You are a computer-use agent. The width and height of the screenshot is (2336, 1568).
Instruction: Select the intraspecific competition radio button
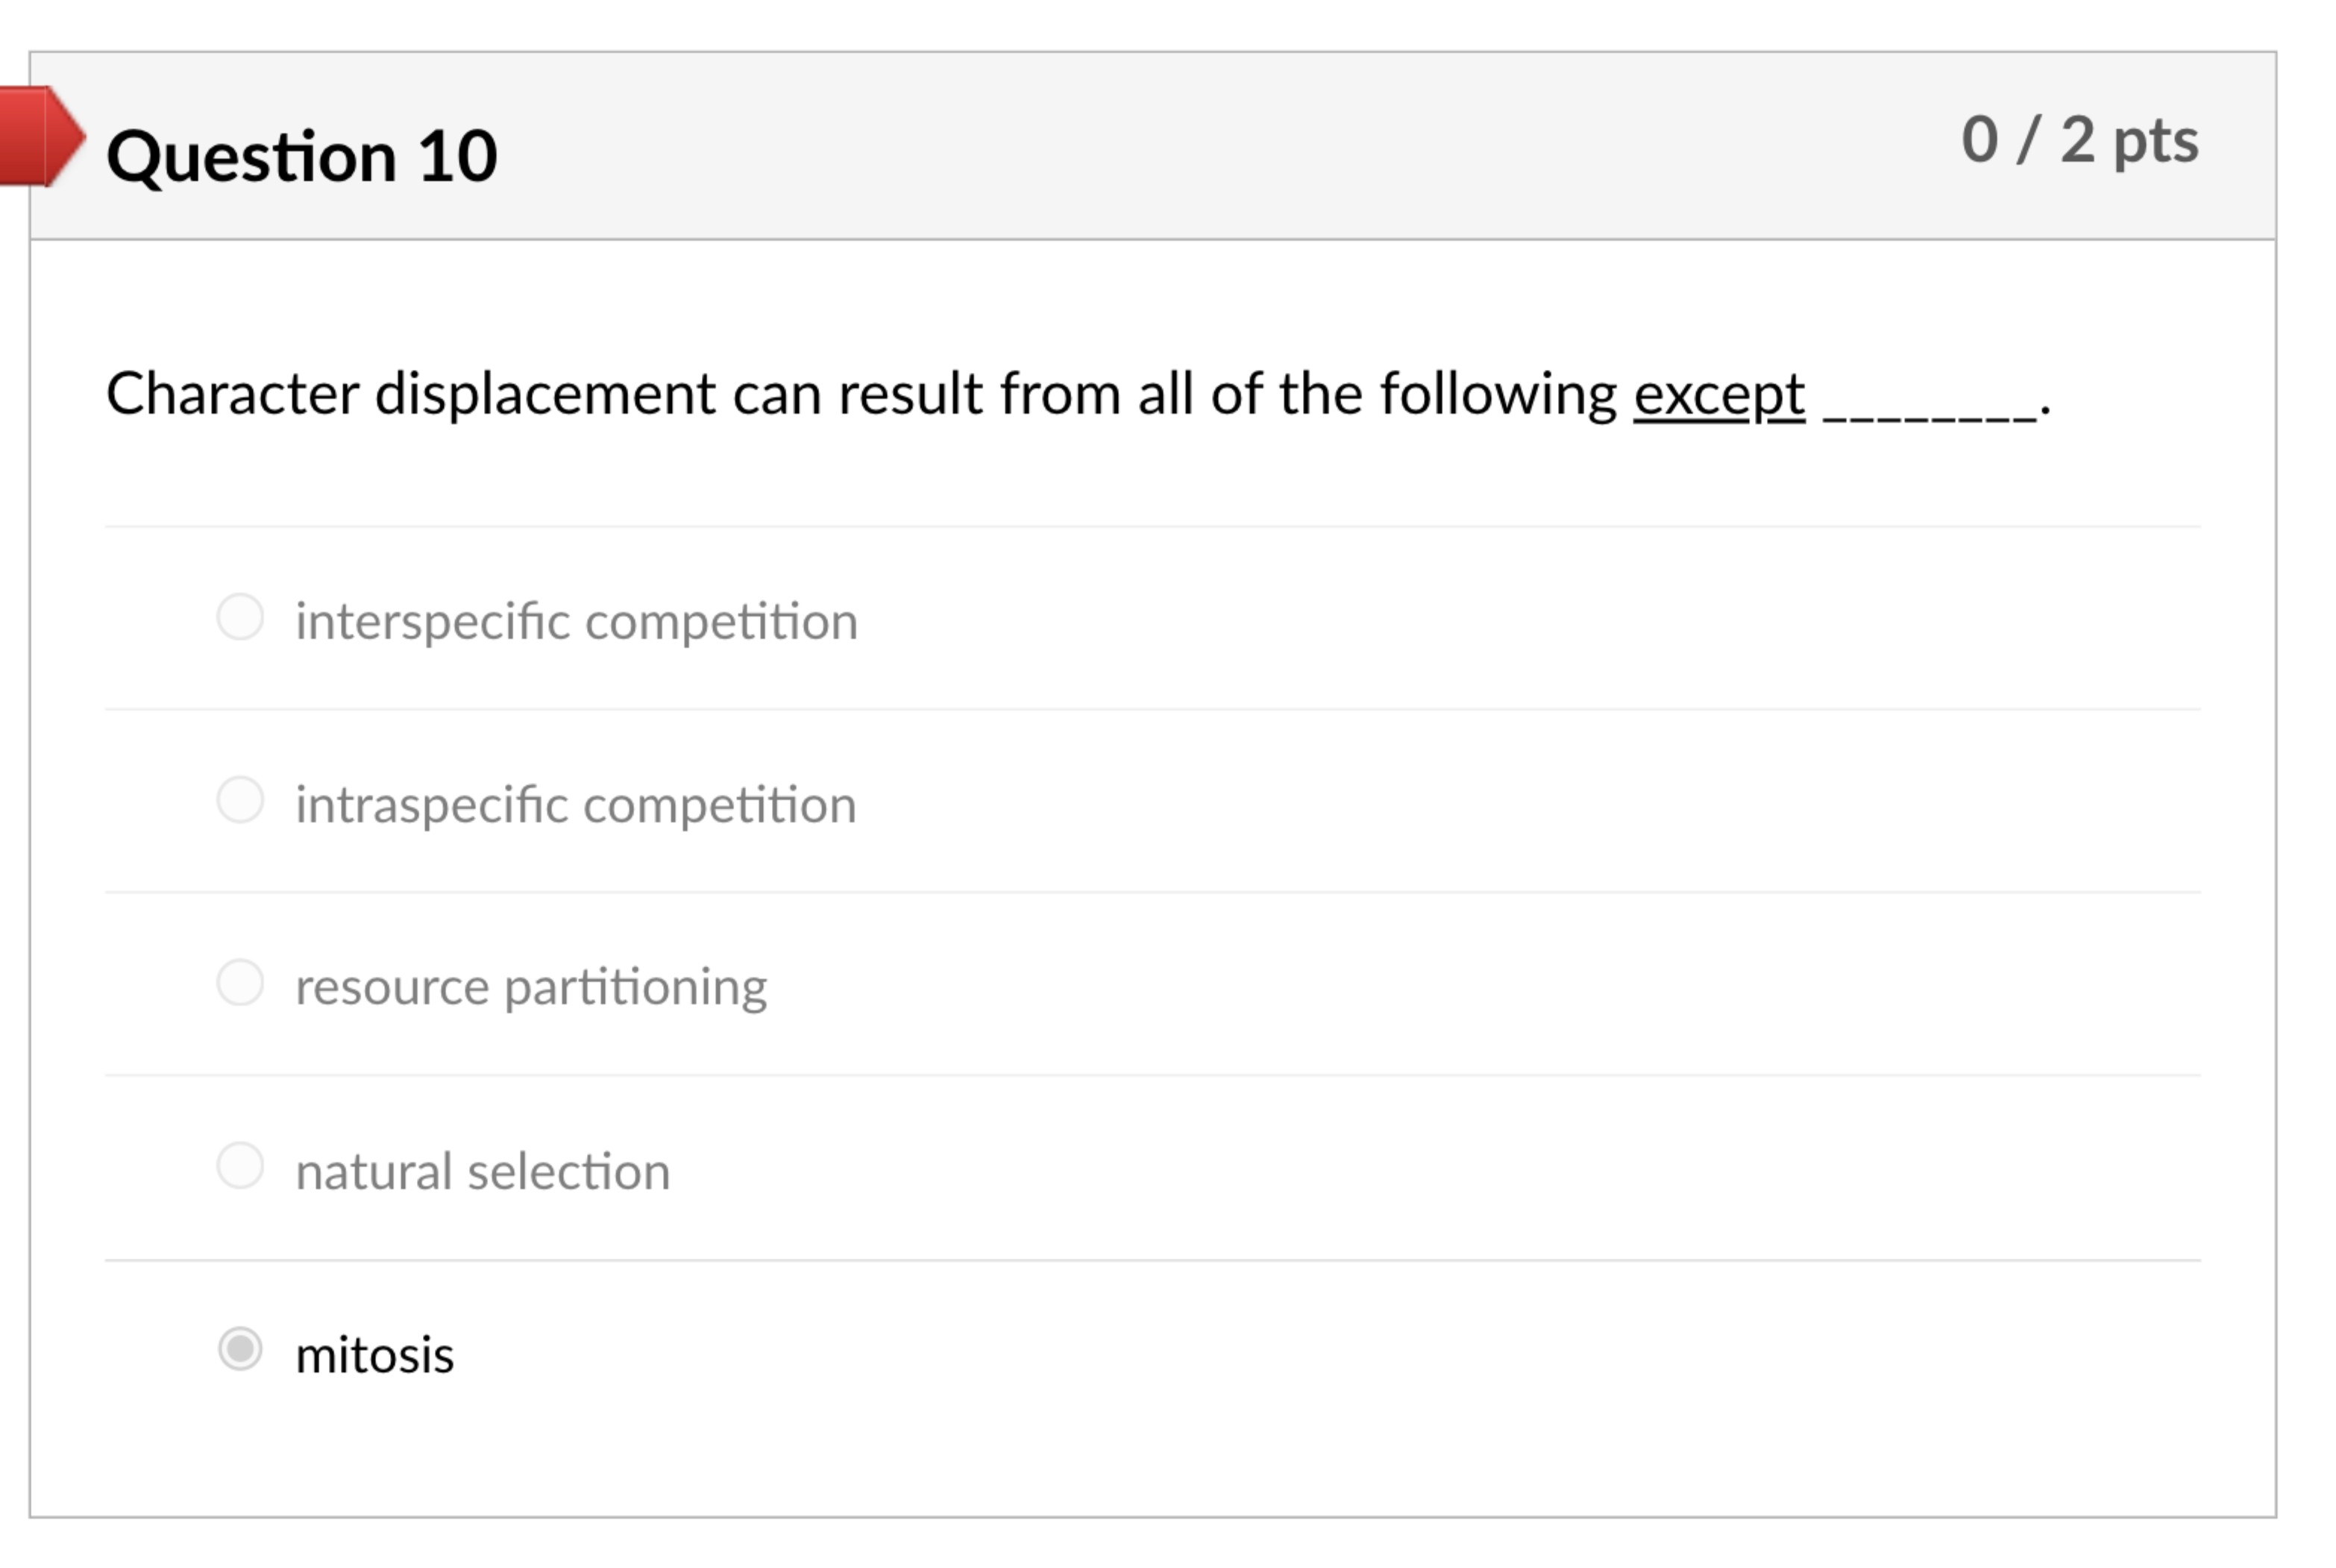click(x=240, y=801)
